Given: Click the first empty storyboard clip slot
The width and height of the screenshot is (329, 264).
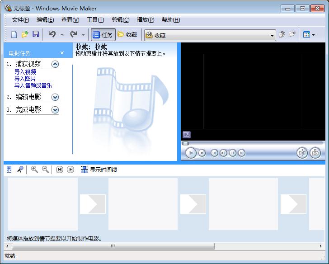Looking at the screenshot, I should [42, 204].
